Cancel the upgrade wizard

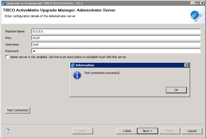192,131
